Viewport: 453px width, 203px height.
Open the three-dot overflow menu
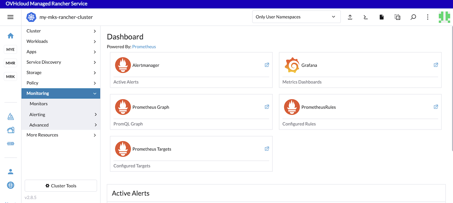[x=427, y=17]
